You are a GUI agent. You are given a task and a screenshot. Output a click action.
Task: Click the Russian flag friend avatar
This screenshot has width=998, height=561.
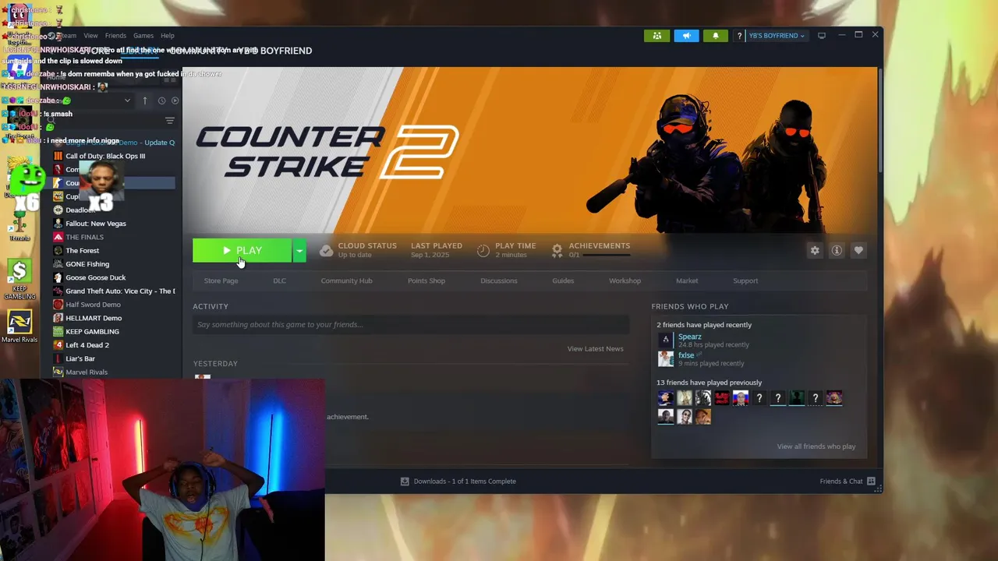(741, 398)
